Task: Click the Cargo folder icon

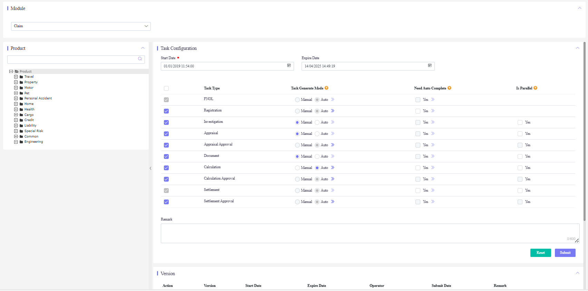Action: tap(21, 115)
